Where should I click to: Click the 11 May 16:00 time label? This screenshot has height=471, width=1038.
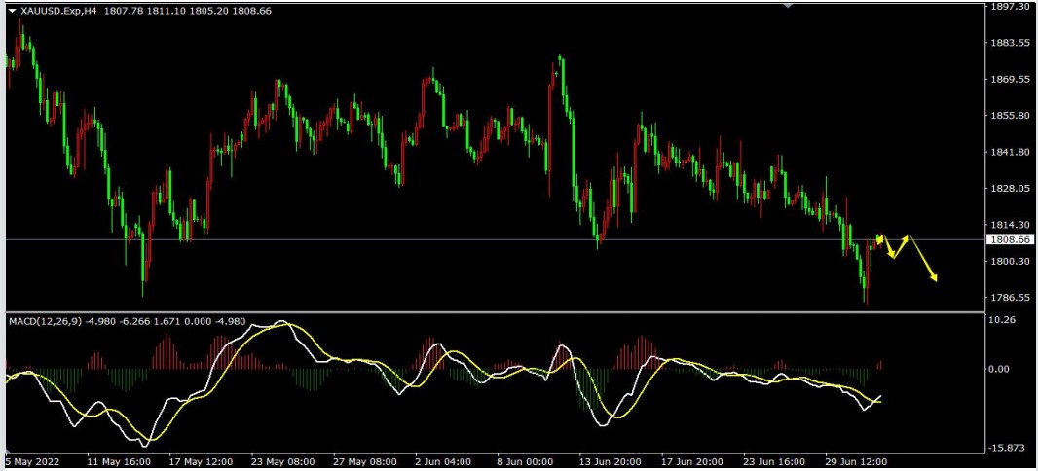pos(117,461)
